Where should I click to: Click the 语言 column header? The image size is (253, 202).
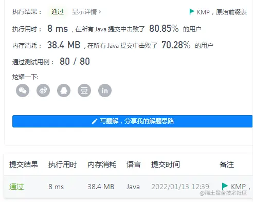(134, 164)
